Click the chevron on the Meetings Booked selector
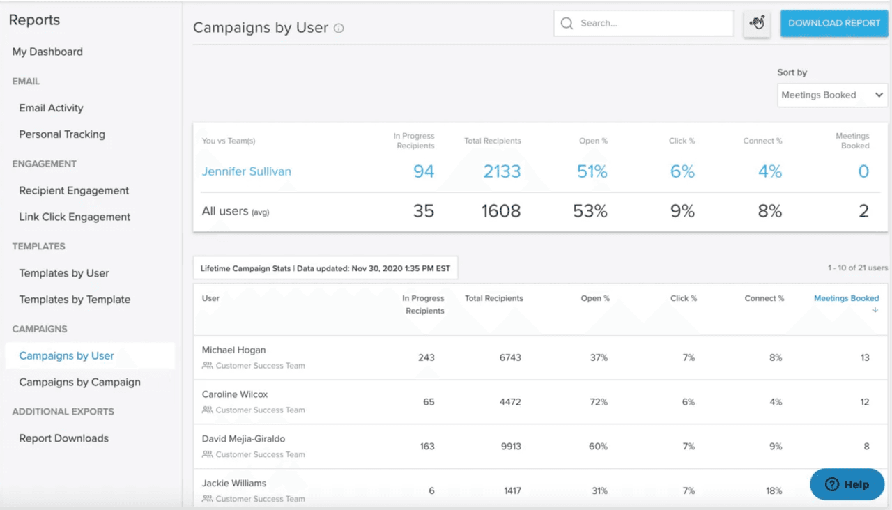The height and width of the screenshot is (510, 892). tap(879, 95)
